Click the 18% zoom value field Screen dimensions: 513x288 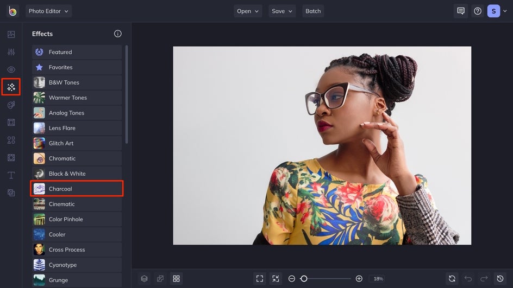click(x=378, y=279)
